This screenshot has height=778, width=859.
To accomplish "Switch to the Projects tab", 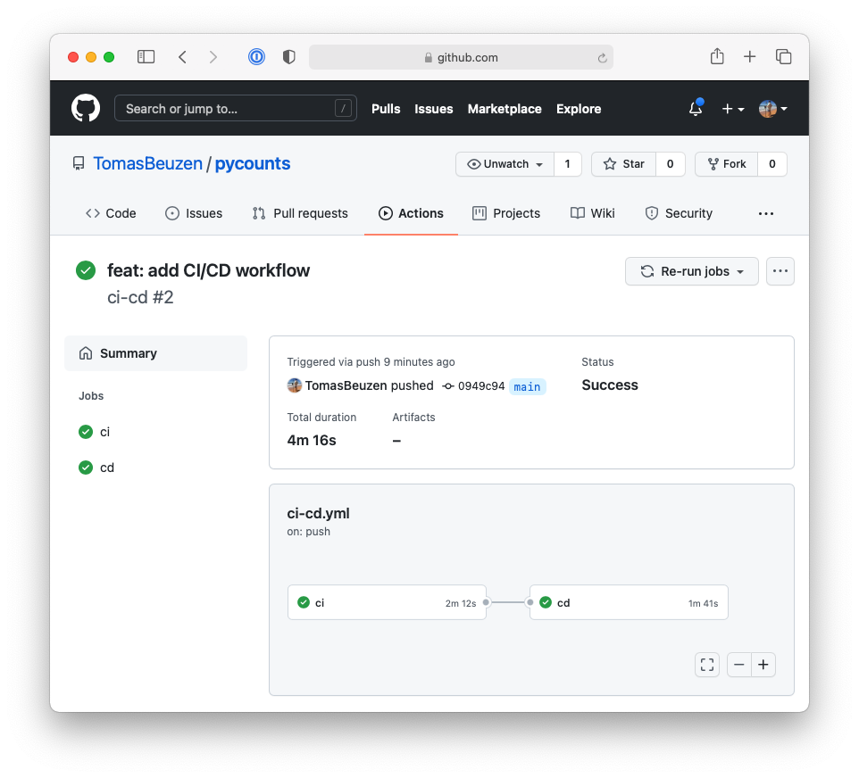I will click(x=506, y=213).
